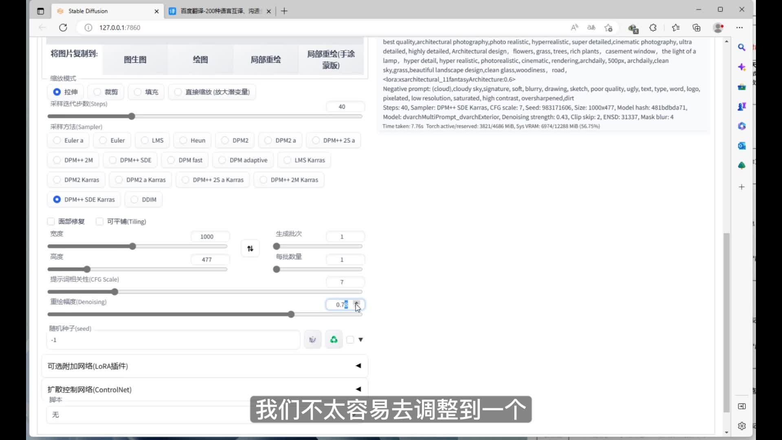Viewport: 782px width, 440px height.
Task: Open Edge sidebar settings gear
Action: point(742,426)
